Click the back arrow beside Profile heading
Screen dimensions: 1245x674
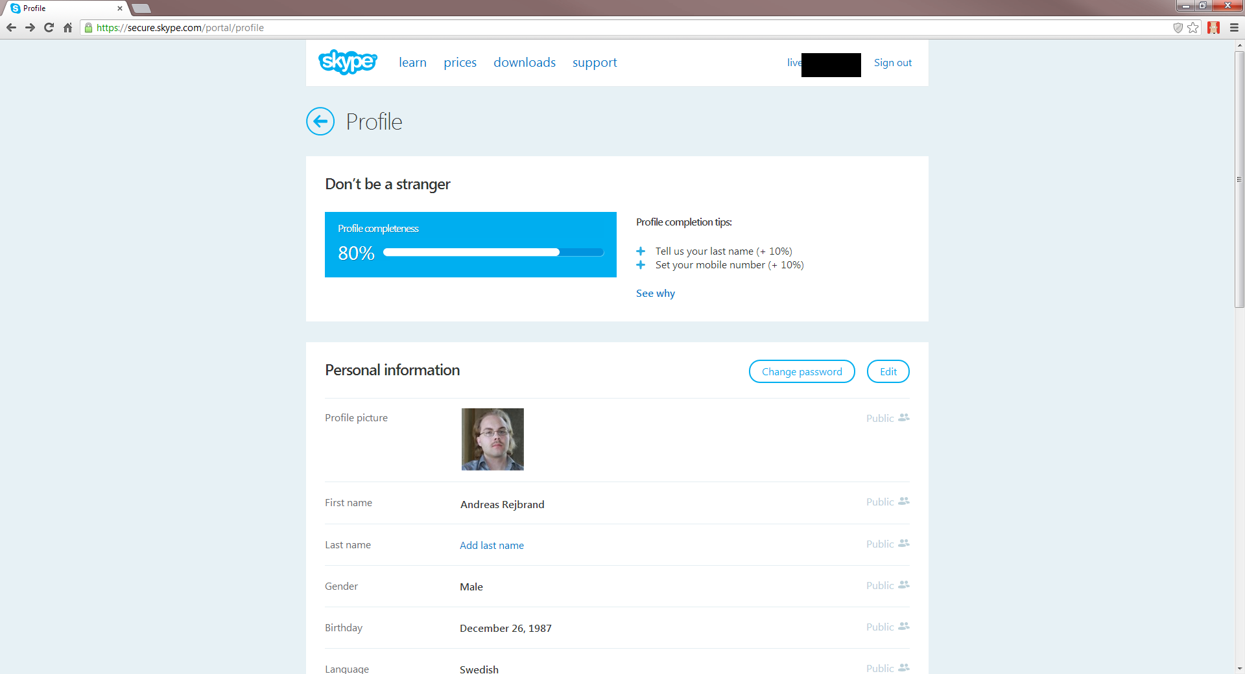pyautogui.click(x=320, y=121)
